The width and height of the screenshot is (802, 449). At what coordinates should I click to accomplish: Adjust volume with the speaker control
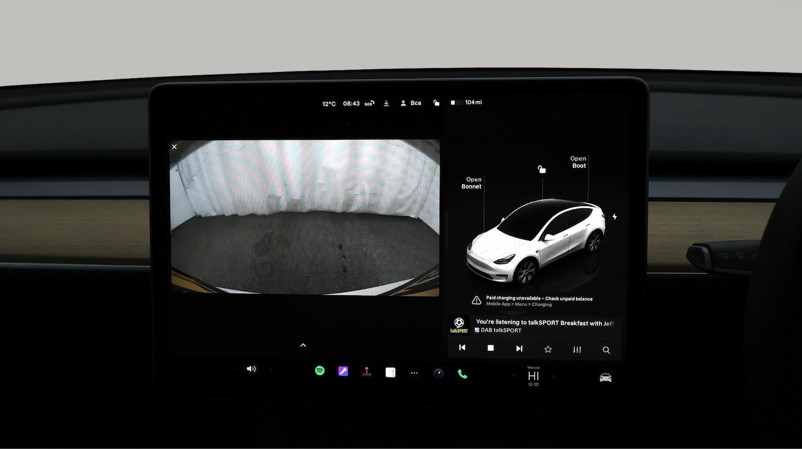(x=251, y=369)
